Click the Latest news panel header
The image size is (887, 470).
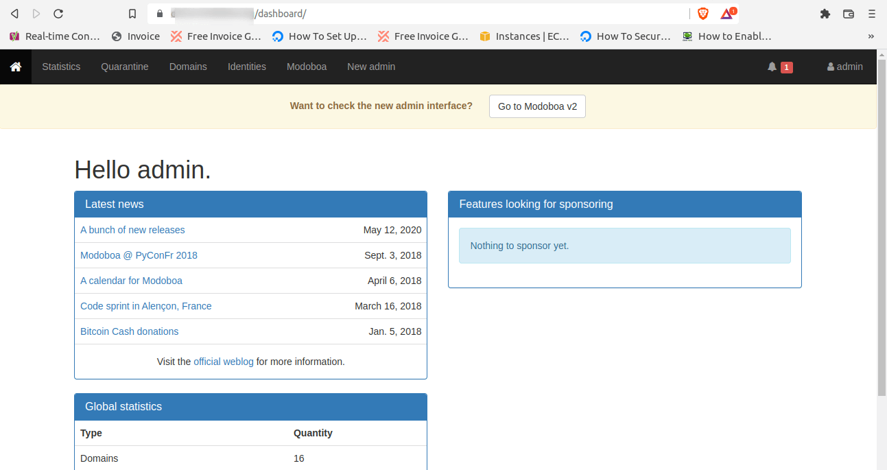click(x=250, y=204)
